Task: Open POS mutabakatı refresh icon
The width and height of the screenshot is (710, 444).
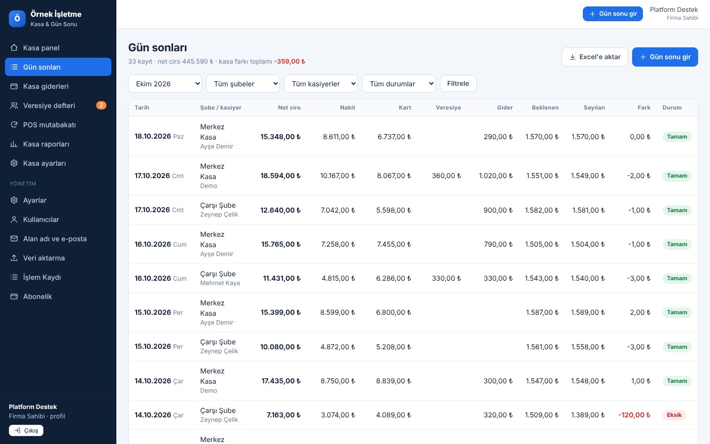Action: tap(14, 125)
